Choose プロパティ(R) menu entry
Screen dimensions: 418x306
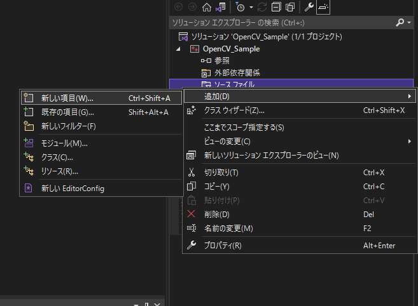[300, 245]
